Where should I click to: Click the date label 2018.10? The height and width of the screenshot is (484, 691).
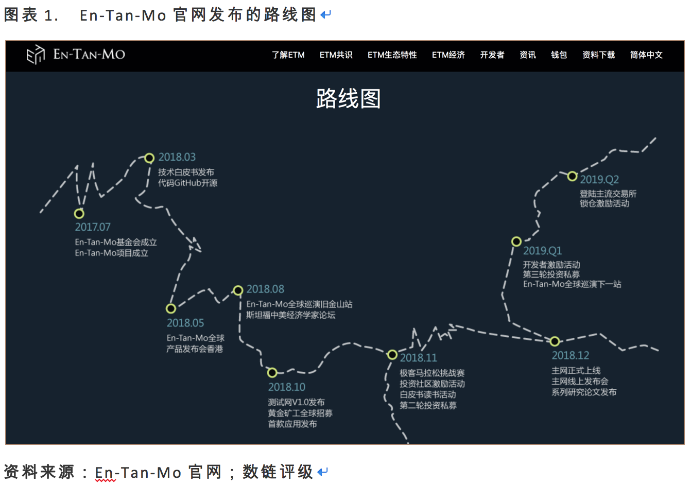coord(287,387)
